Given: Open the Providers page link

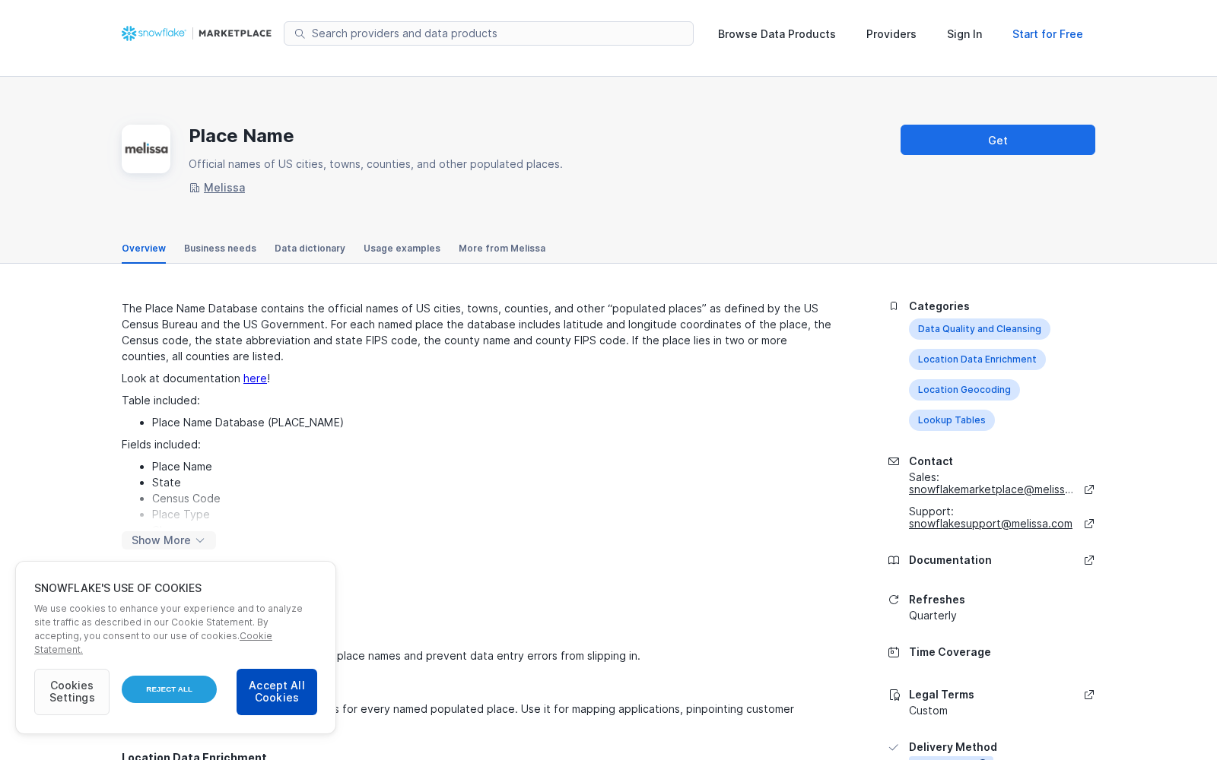Looking at the screenshot, I should (891, 34).
